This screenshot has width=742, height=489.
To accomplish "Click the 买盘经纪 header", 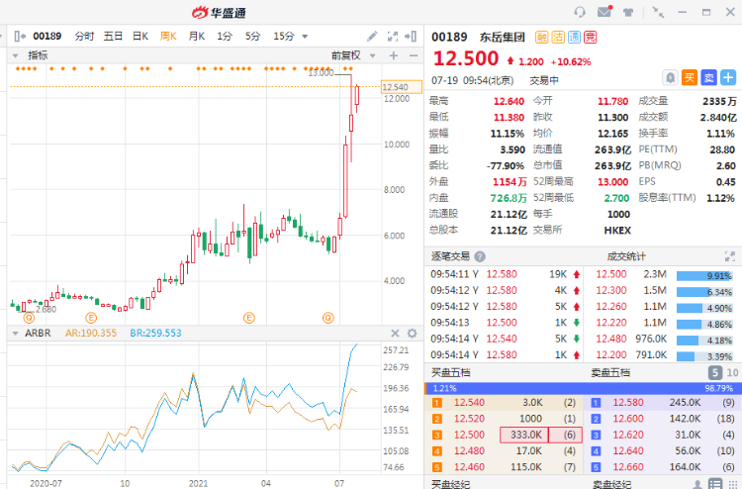I will [450, 484].
